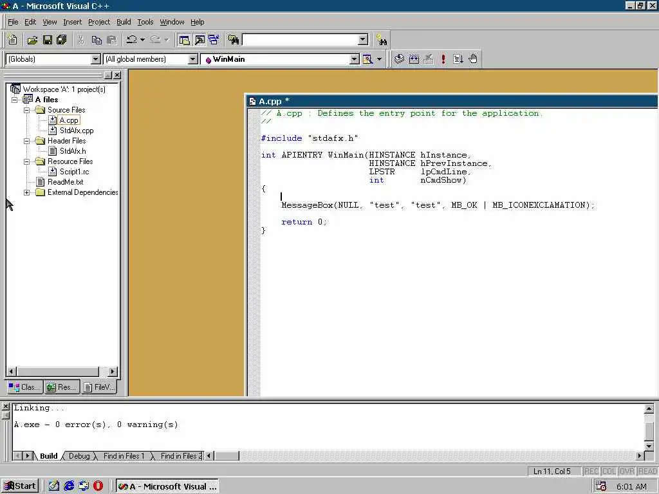
Task: Switch to the FileView tab
Action: point(99,387)
